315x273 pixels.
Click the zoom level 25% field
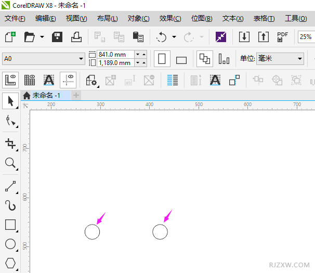point(306,37)
